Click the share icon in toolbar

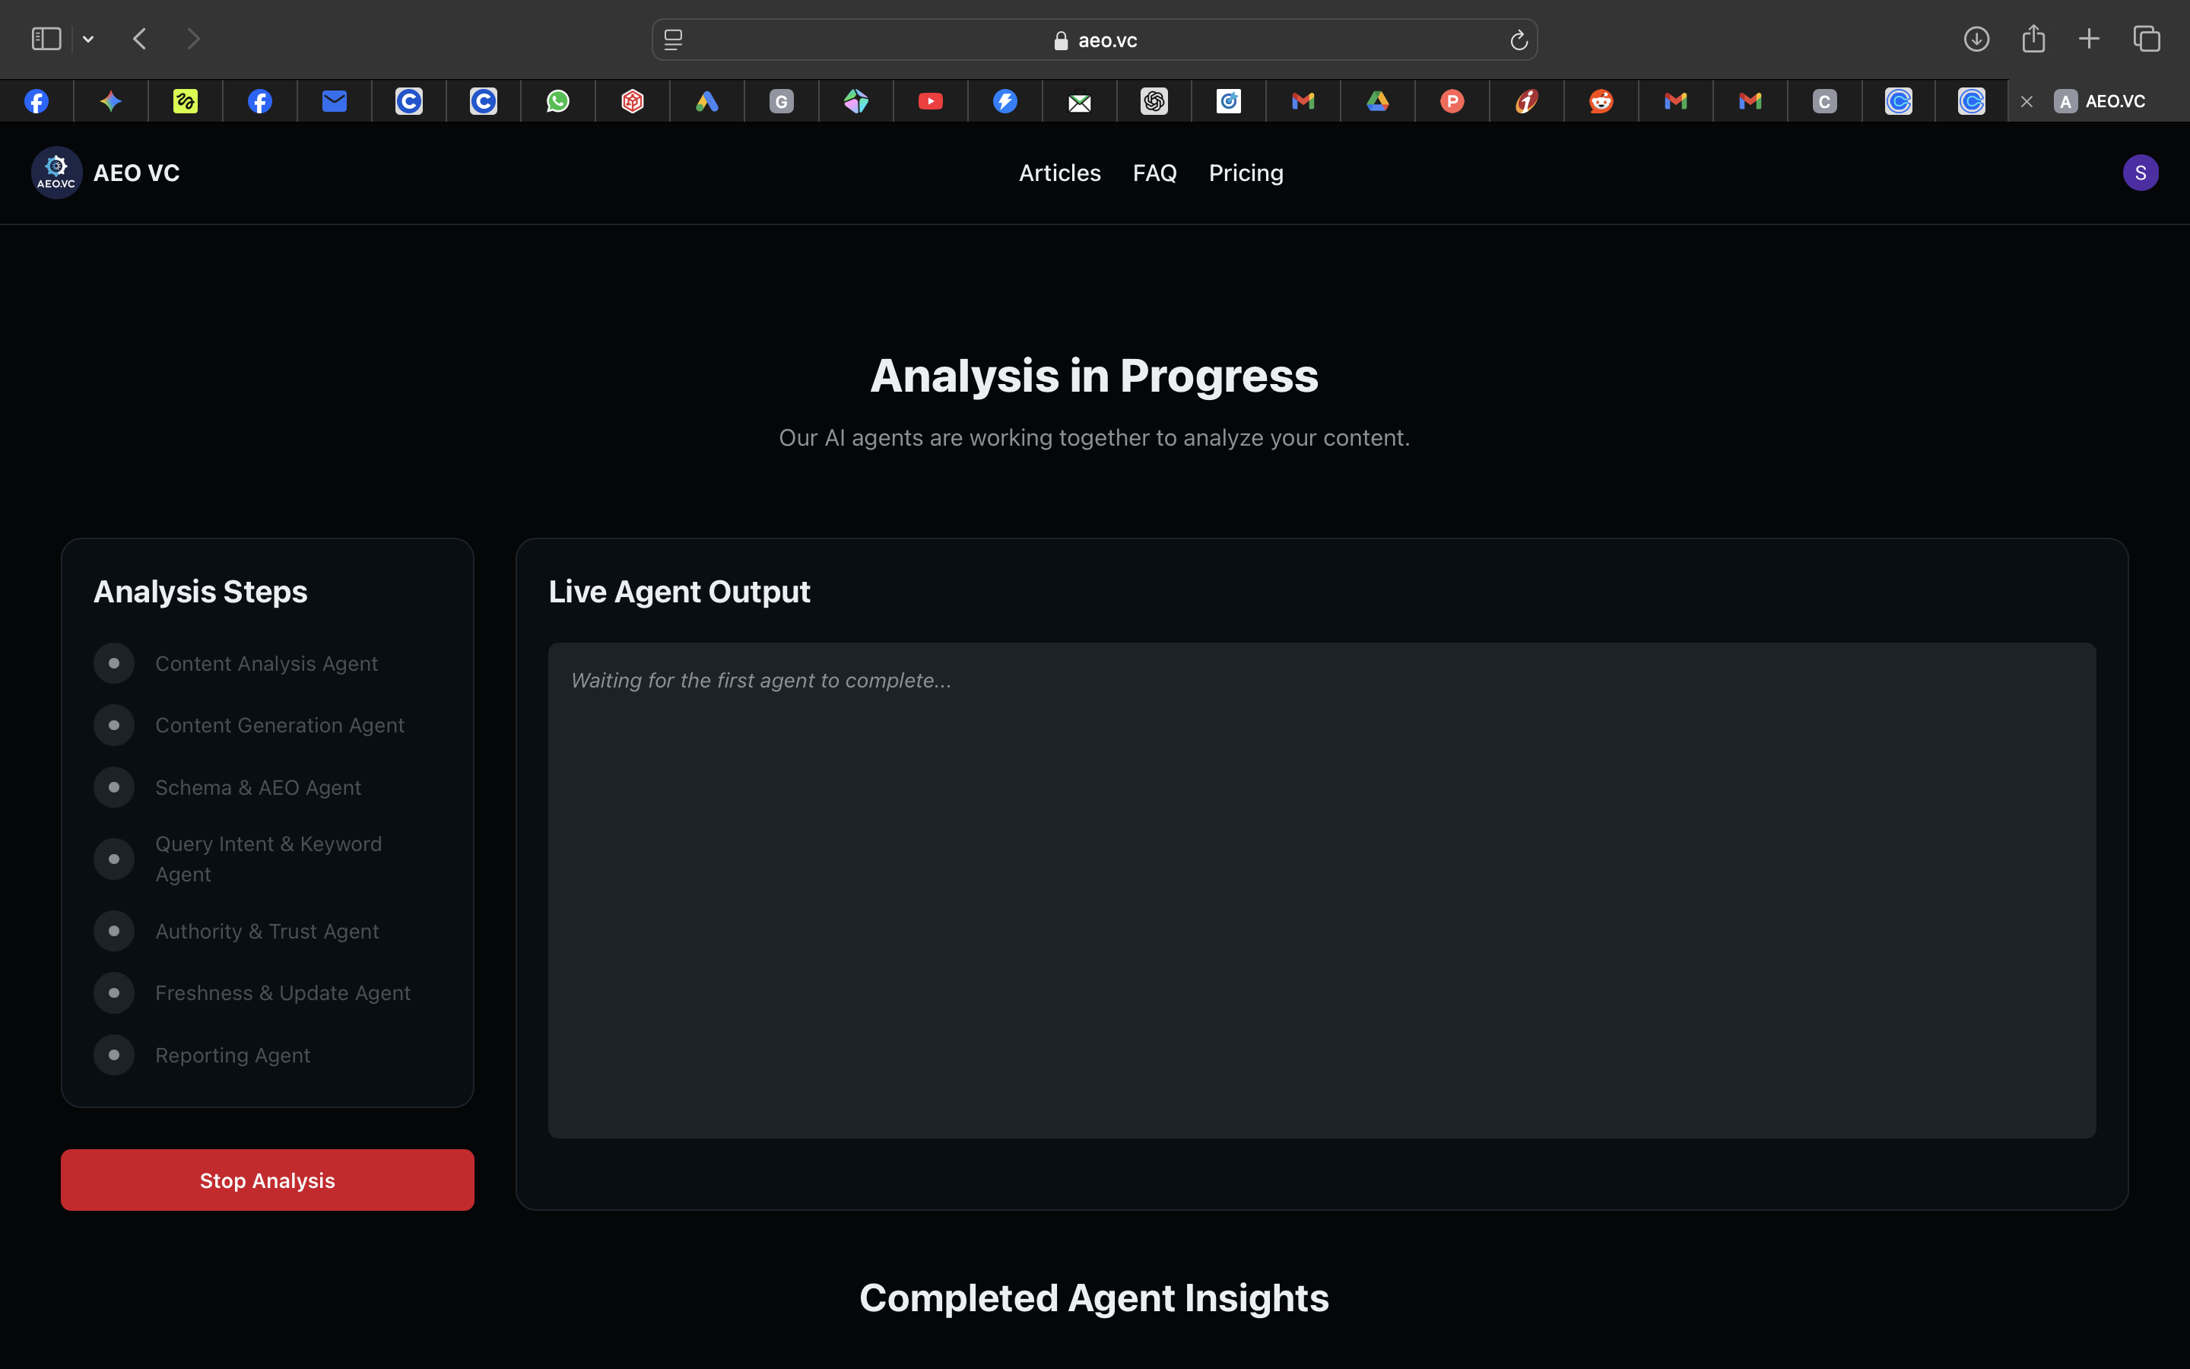point(2033,39)
